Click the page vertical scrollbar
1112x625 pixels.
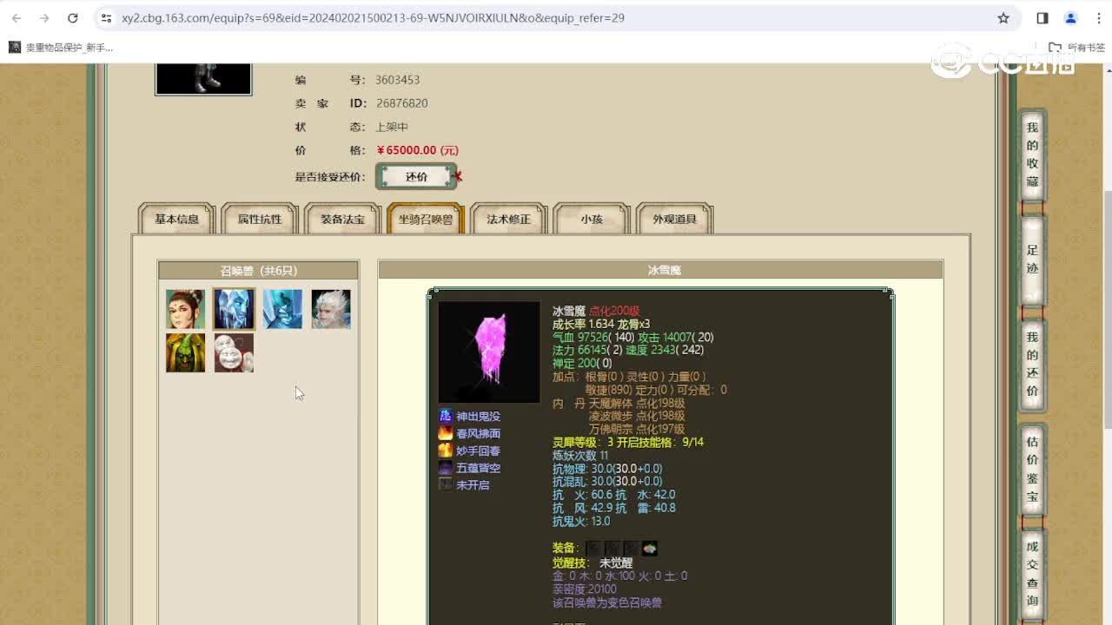pyautogui.click(x=1107, y=308)
